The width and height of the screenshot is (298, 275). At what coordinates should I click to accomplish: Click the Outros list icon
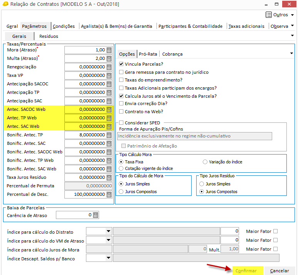click(x=269, y=15)
